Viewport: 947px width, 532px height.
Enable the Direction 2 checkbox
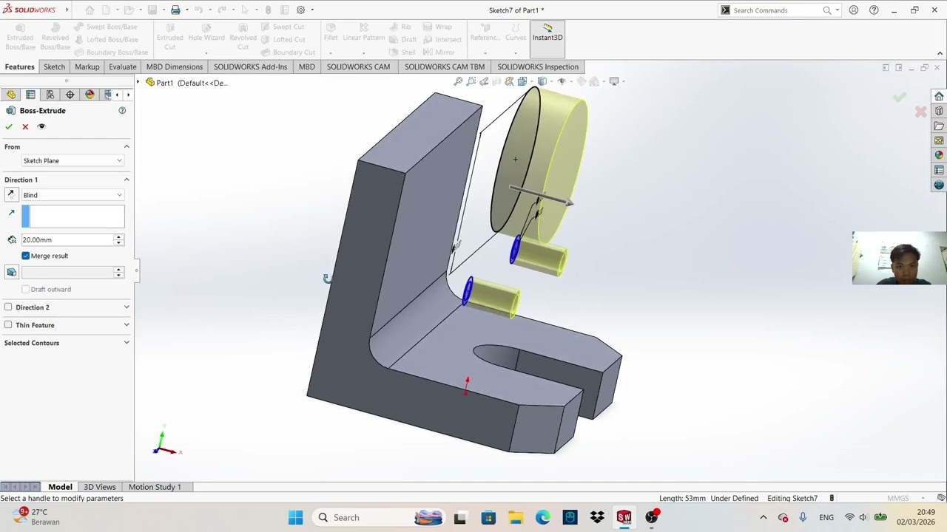coord(8,307)
